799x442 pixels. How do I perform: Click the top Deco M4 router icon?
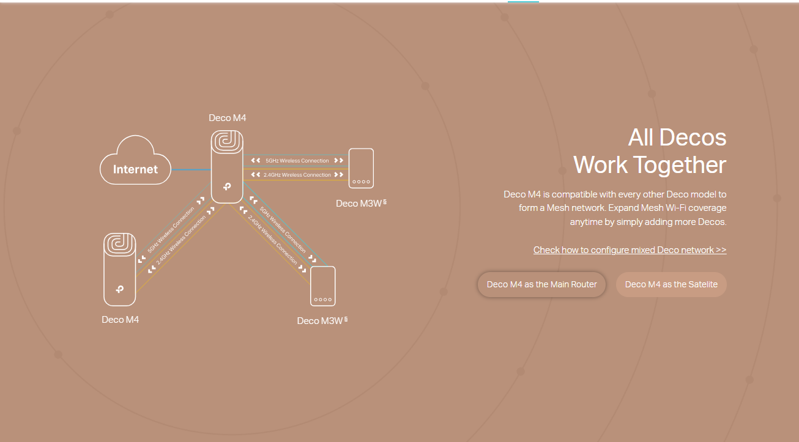pyautogui.click(x=227, y=166)
